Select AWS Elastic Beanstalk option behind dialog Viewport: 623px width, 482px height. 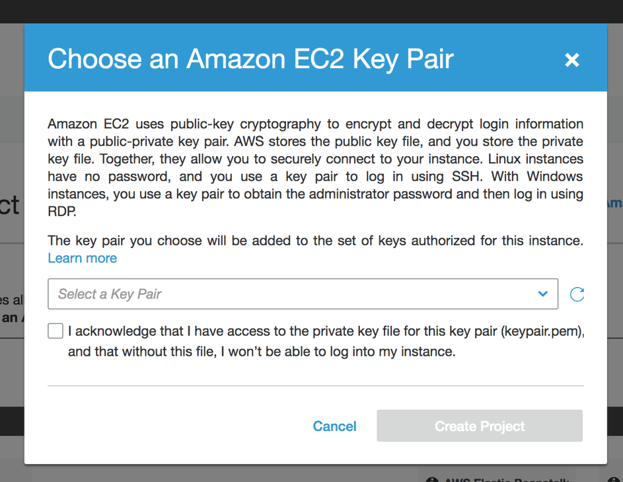pyautogui.click(x=507, y=479)
